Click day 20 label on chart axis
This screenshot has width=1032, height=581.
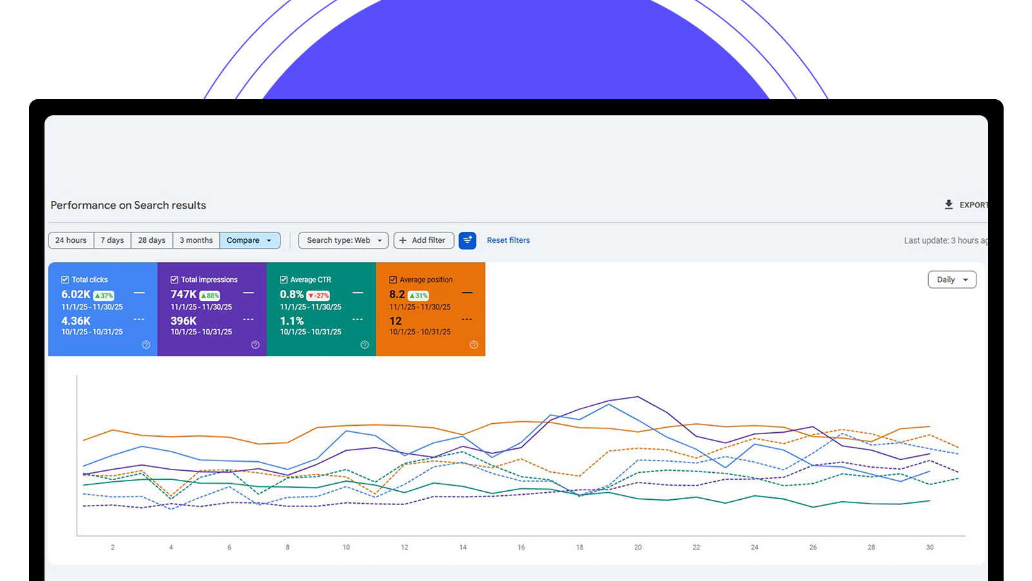pos(638,548)
